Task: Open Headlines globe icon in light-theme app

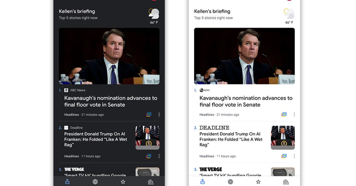Action: 230,182
